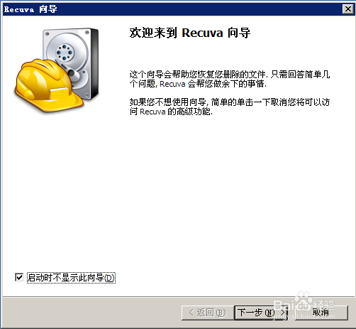Close the Recuva wizard window
Viewport: 356px width, 329px height.
[347, 9]
